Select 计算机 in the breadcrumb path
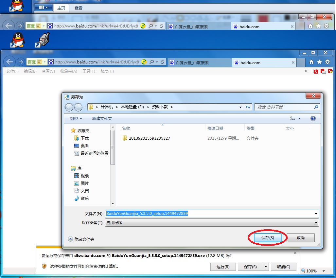The height and width of the screenshot is (278, 336). 107,107
